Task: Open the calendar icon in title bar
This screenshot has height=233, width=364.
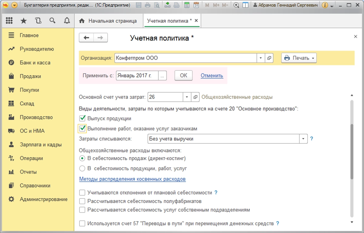Action: click(x=196, y=5)
